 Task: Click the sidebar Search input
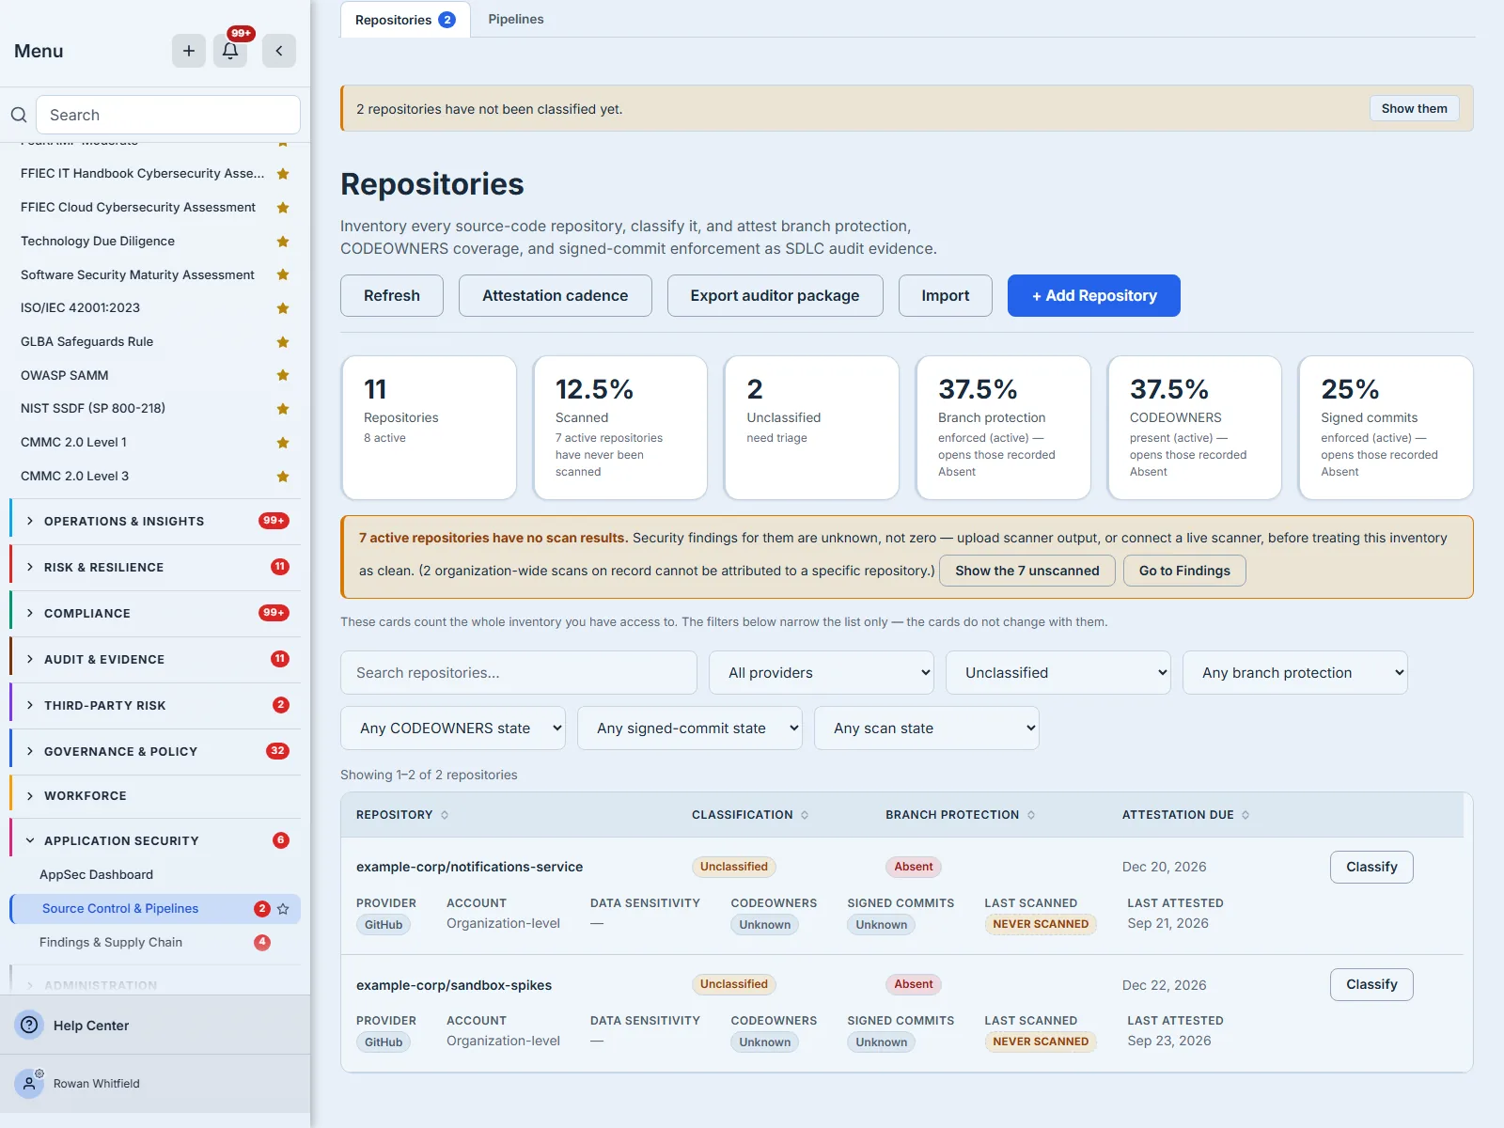(168, 115)
